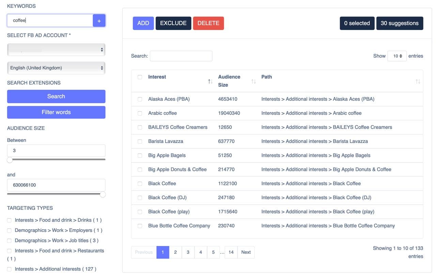Screen dimensions: 436x276
Task: Click the Black Coffee interest name
Action: (x=162, y=184)
